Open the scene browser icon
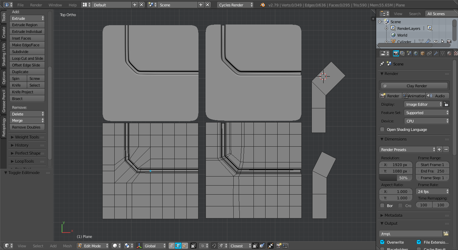This screenshot has width=458, height=250. click(153, 5)
